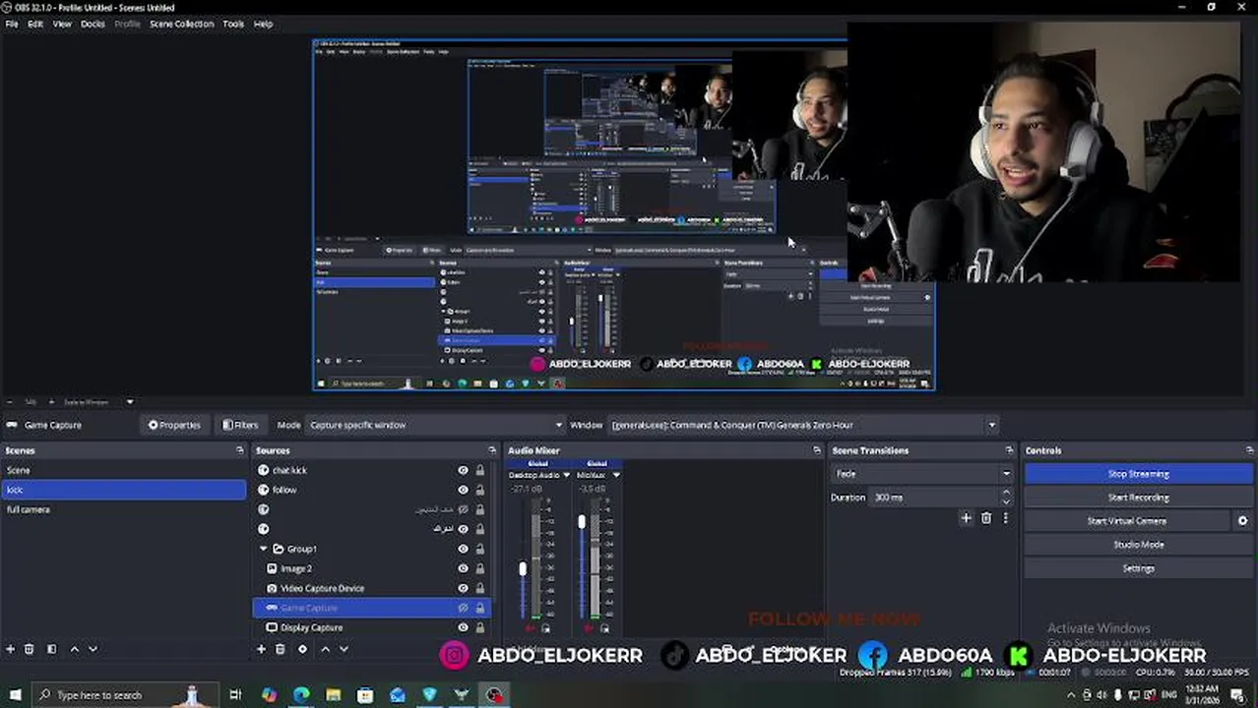Open the preview scale dropdown arrow
The height and width of the screenshot is (708, 1258).
point(129,402)
